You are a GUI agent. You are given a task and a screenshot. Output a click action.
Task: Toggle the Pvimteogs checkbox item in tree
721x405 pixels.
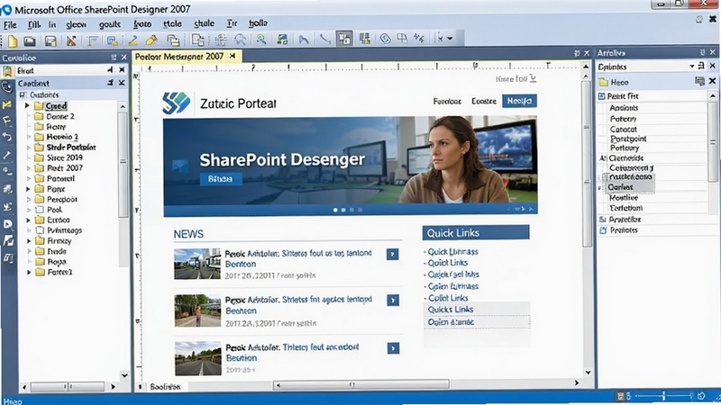pos(40,230)
